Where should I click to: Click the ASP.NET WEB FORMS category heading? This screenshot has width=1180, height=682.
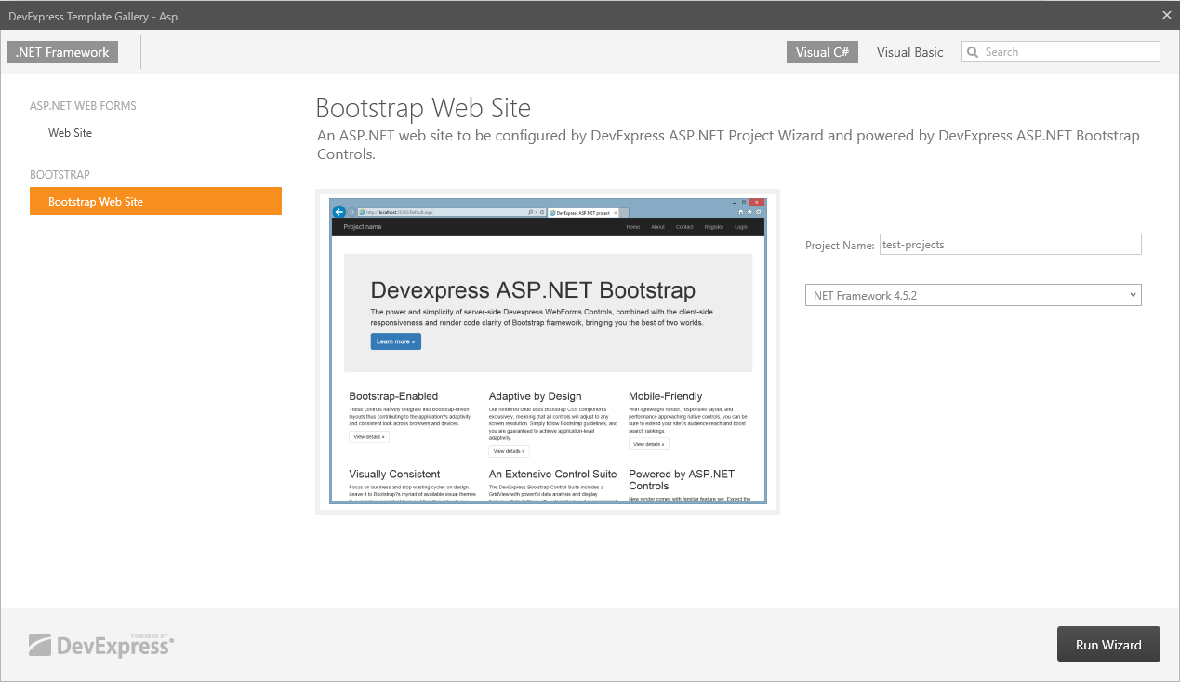pyautogui.click(x=83, y=106)
